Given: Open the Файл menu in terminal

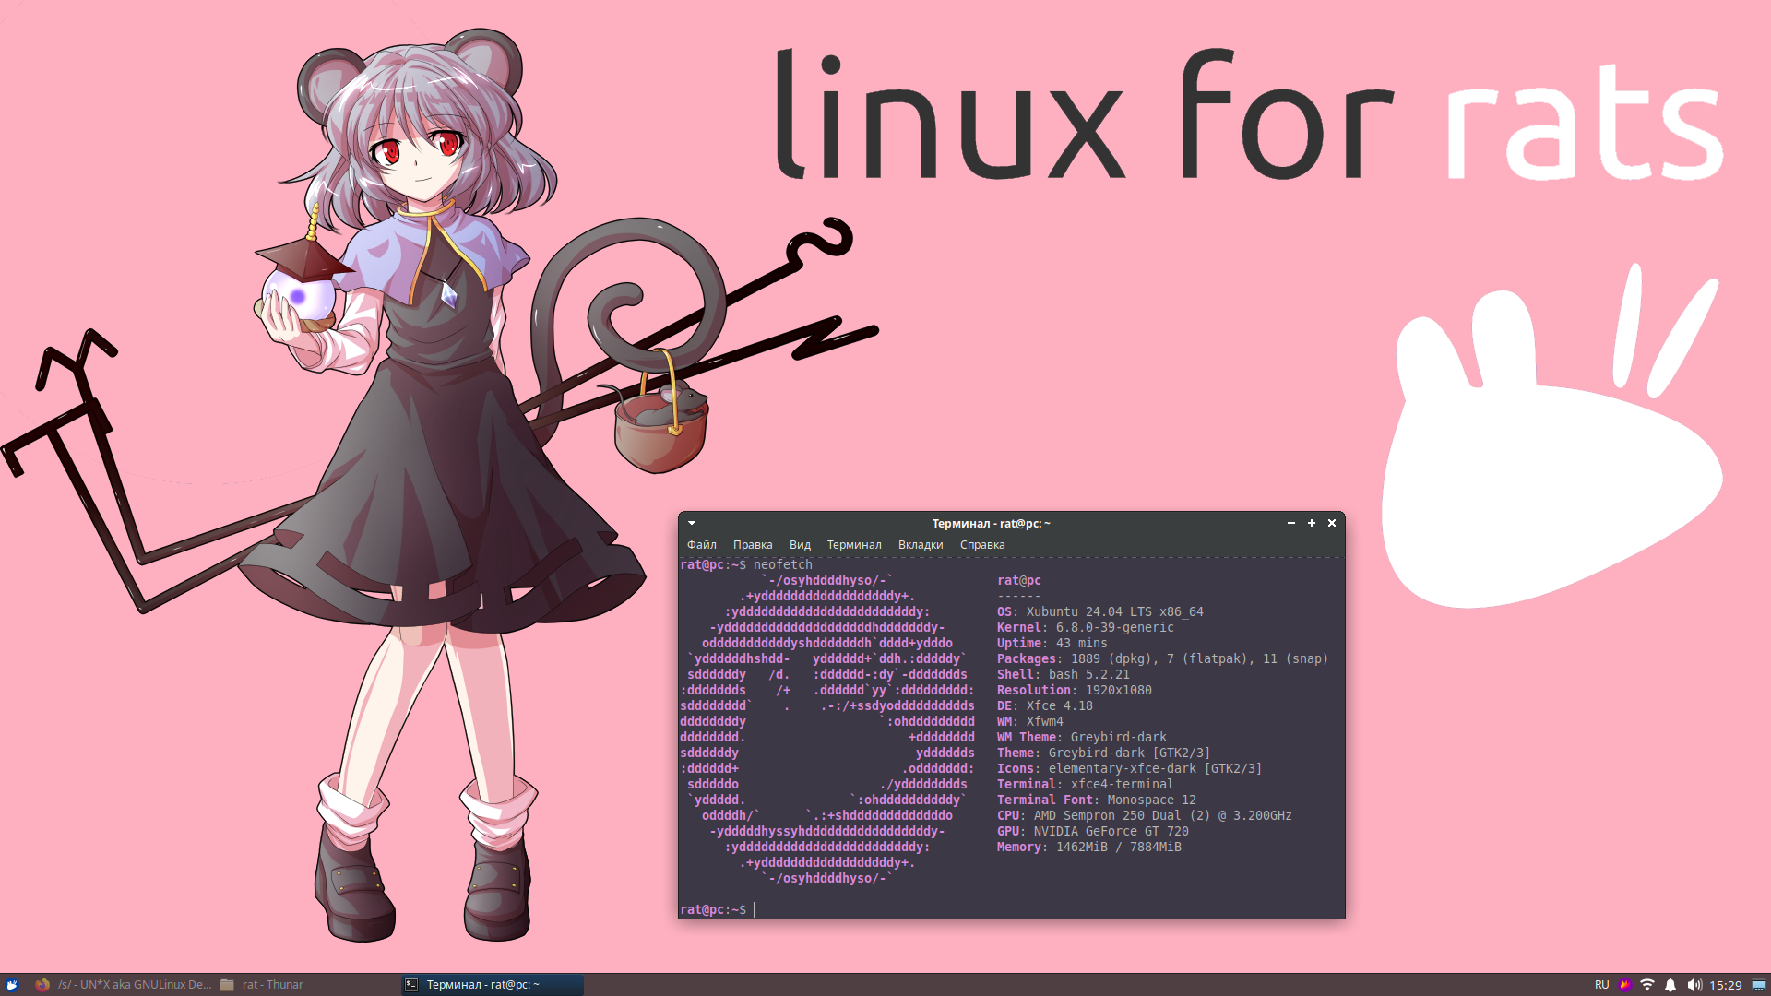Looking at the screenshot, I should coord(701,545).
